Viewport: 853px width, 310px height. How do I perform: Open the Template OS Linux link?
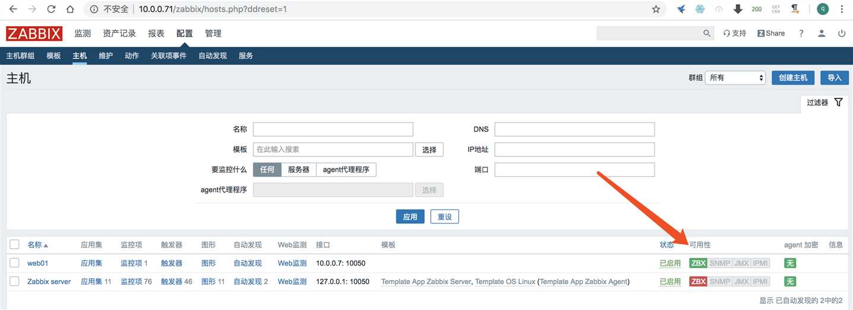(505, 282)
